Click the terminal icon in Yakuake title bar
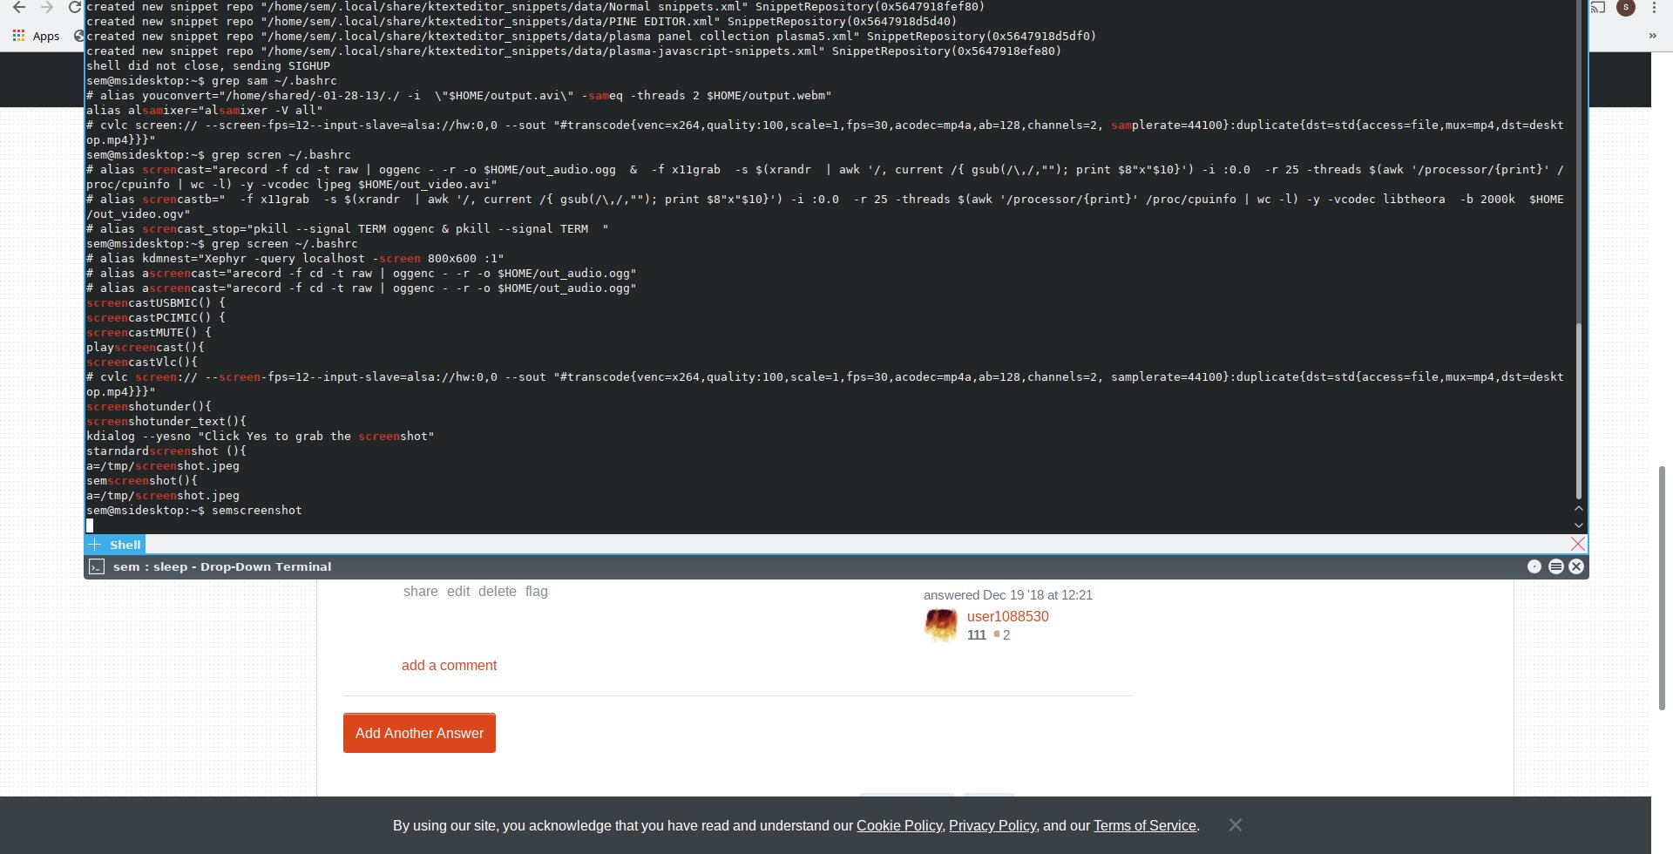 (x=97, y=566)
